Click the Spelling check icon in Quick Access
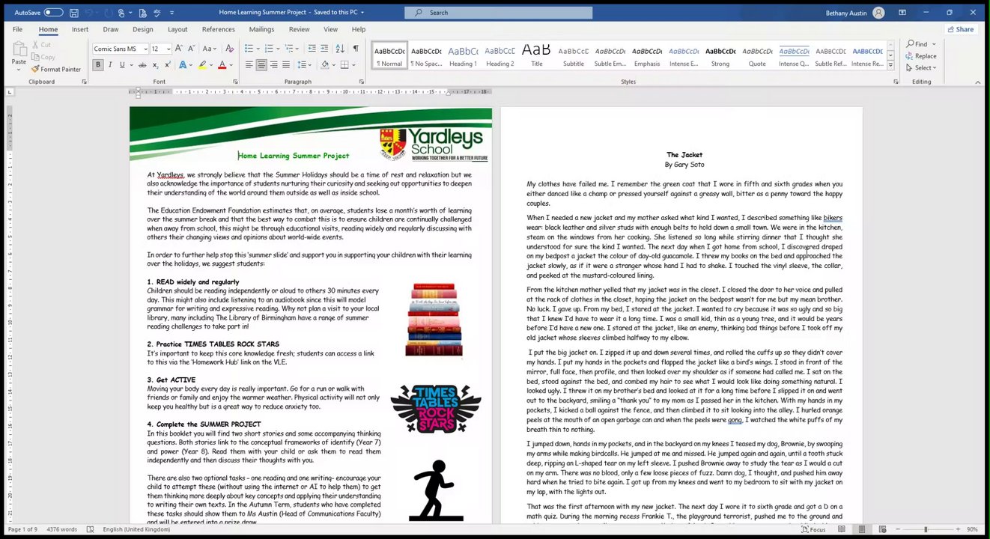The width and height of the screenshot is (990, 539). [157, 13]
